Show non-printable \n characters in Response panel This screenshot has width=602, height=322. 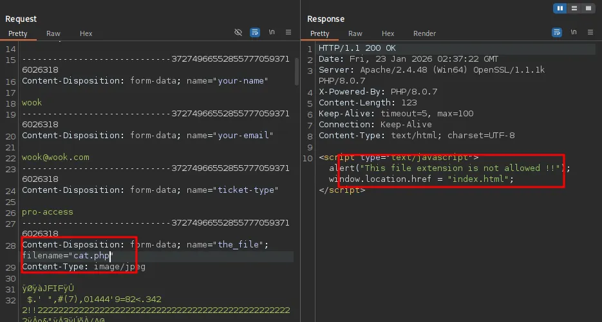click(x=574, y=32)
